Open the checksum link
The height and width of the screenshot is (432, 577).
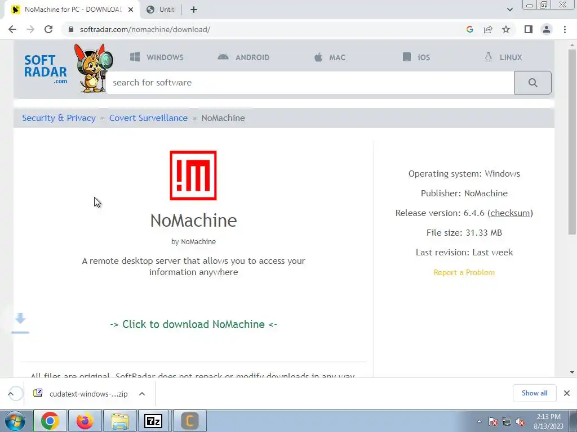coord(510,213)
